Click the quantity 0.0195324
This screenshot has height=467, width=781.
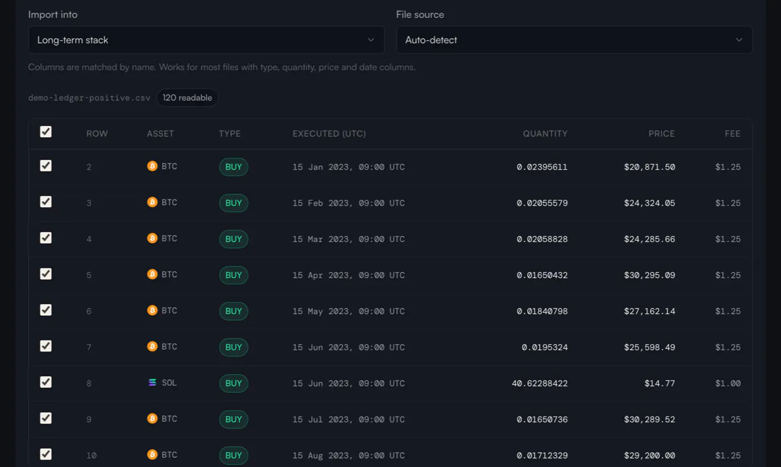pos(545,347)
